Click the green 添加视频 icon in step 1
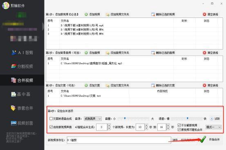 (x=86, y=14)
